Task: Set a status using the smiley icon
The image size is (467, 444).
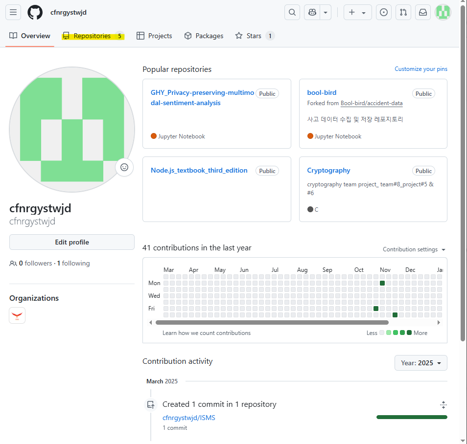Action: [124, 167]
